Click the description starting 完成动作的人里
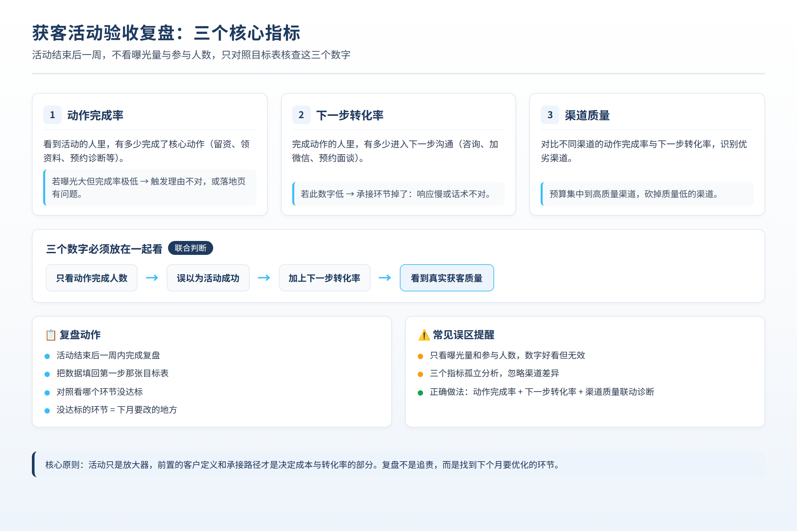This screenshot has width=797, height=531. tap(395, 151)
